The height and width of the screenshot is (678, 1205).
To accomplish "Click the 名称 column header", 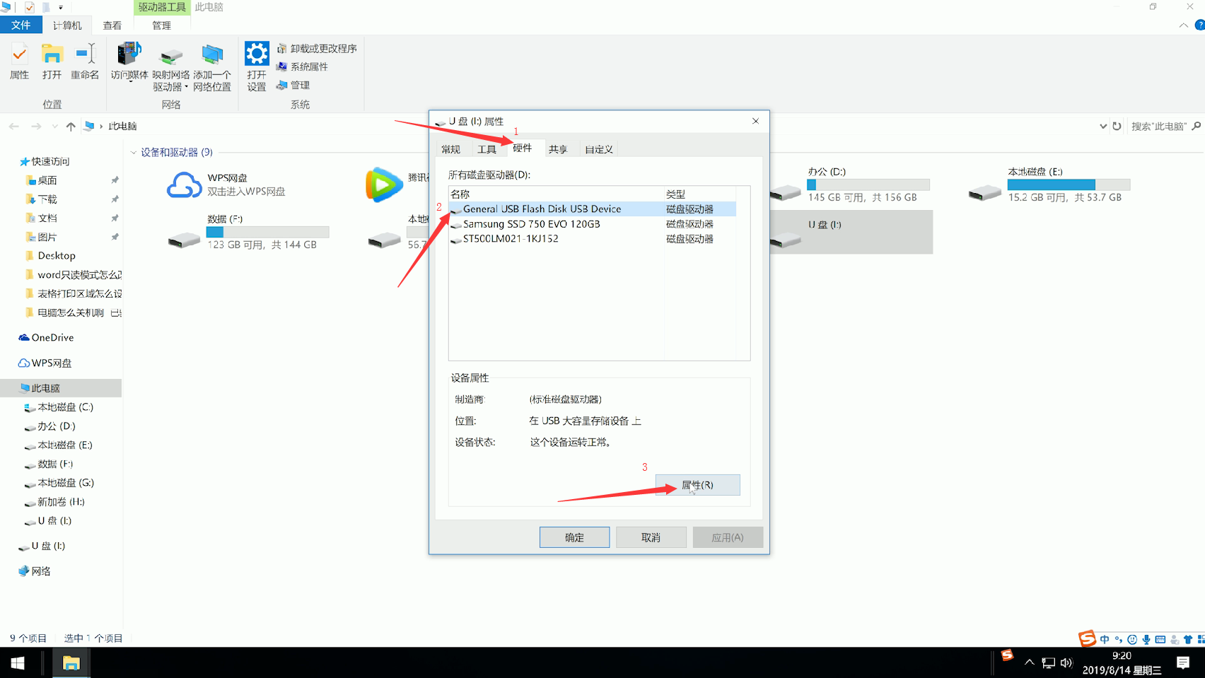I will [x=557, y=194].
